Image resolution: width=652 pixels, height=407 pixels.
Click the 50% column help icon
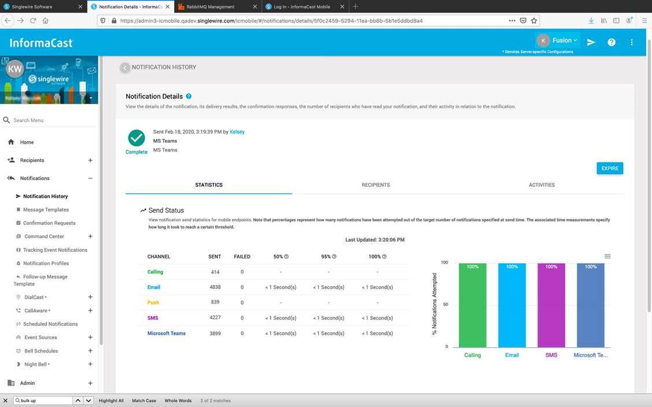286,257
